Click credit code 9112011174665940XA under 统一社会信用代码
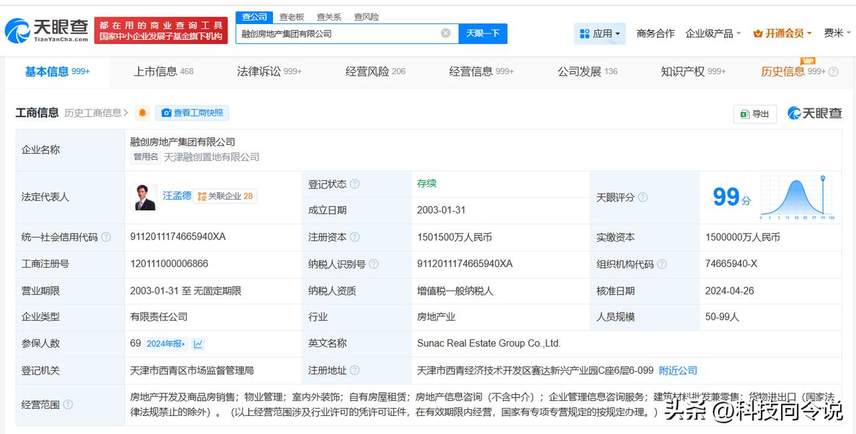Viewport: 856px width, 434px height. (178, 236)
